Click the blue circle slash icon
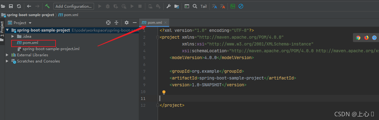 point(241,6)
